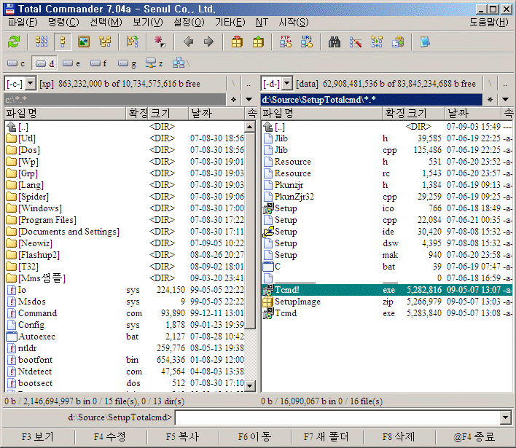Go to left panel parent directory button
Screen dimensions: 516x448
pyautogui.click(x=249, y=84)
